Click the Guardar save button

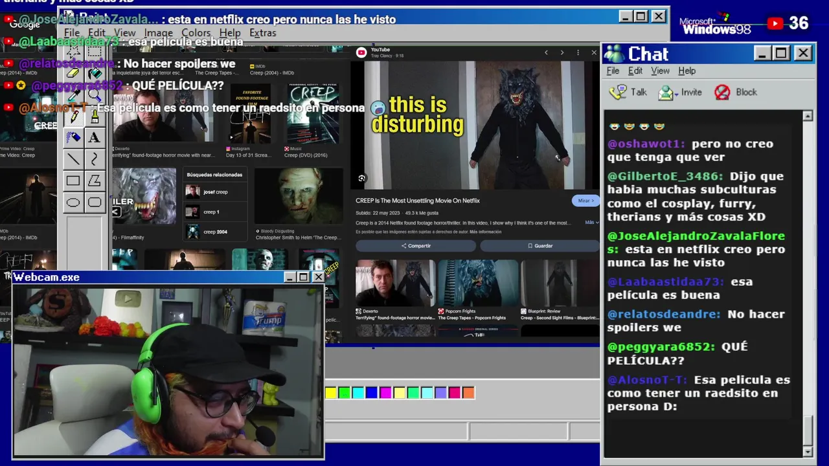(540, 246)
